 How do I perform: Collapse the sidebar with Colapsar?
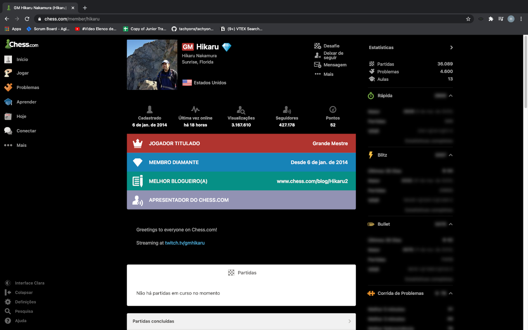19,292
